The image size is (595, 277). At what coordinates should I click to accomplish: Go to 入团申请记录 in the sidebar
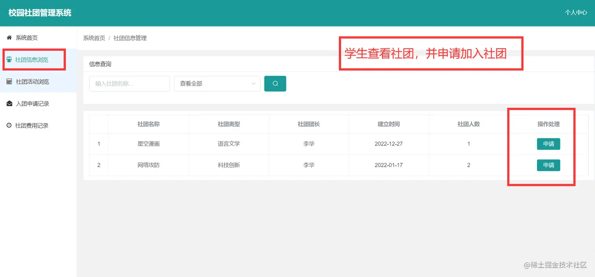(38, 103)
